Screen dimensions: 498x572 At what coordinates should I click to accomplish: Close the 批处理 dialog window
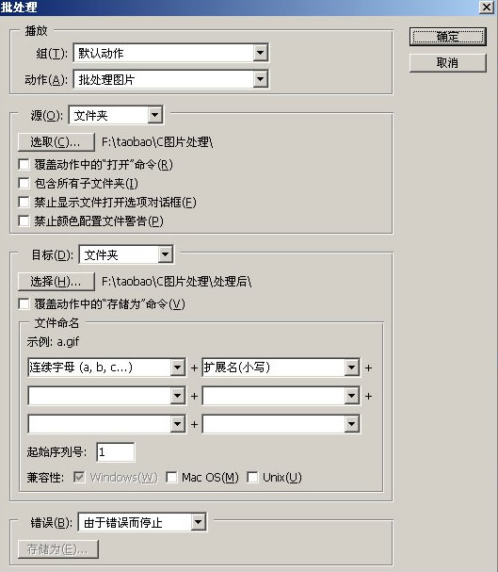(x=487, y=7)
